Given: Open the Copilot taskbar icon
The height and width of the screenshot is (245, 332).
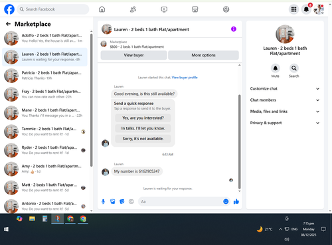Looking at the screenshot, I should click(x=19, y=218).
